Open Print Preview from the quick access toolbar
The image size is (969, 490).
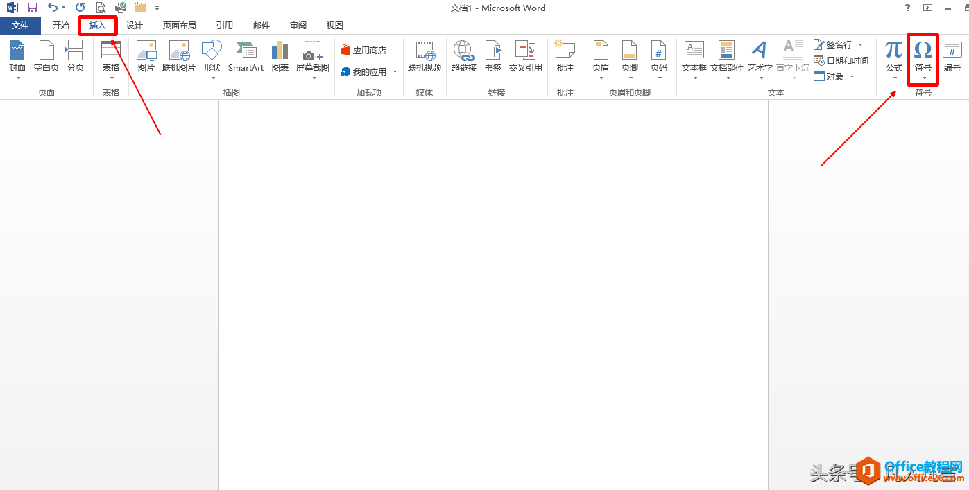101,8
